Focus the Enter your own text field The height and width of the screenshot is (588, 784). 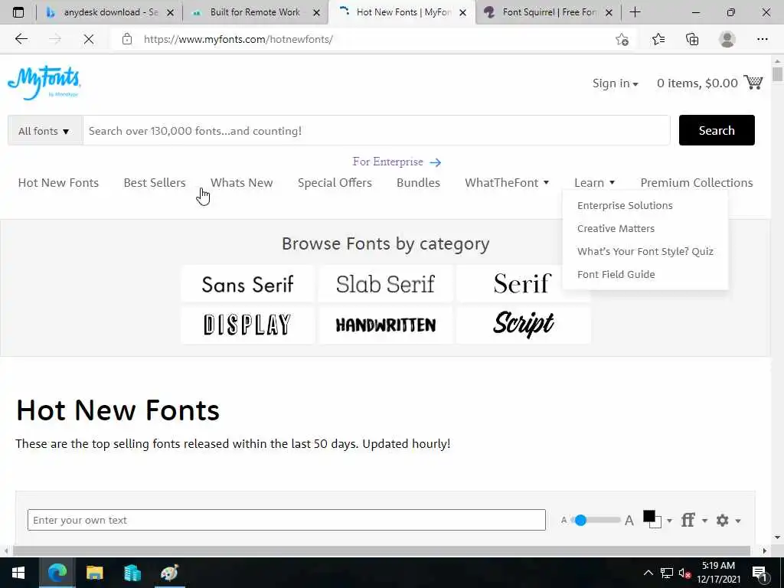(286, 520)
